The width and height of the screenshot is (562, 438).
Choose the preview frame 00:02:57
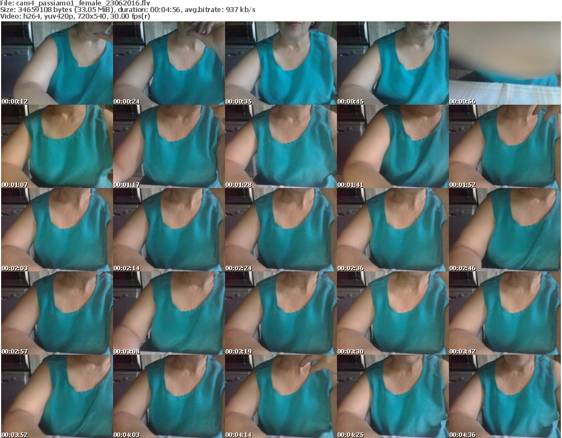(57, 313)
